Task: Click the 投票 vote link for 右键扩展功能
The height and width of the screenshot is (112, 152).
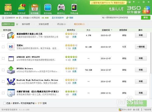Action: pos(74,95)
